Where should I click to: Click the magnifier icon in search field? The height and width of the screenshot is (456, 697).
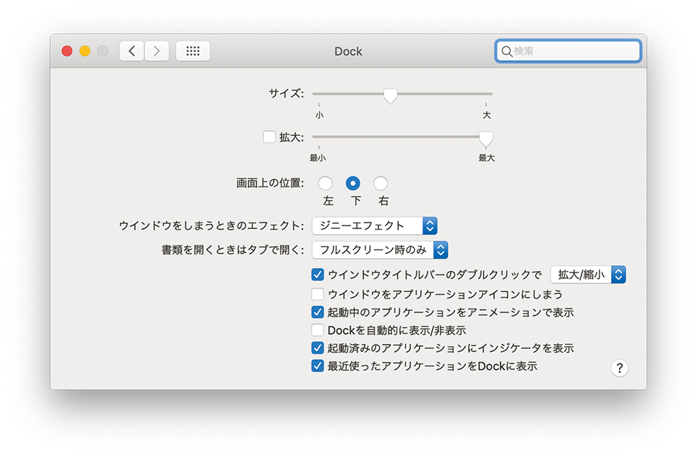coord(506,51)
